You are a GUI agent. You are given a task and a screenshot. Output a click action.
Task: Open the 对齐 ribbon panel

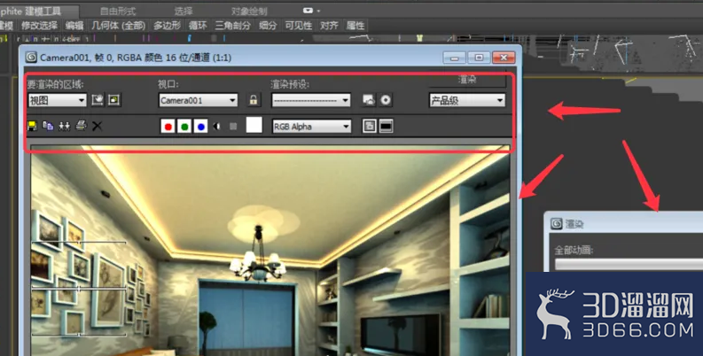coord(329,26)
